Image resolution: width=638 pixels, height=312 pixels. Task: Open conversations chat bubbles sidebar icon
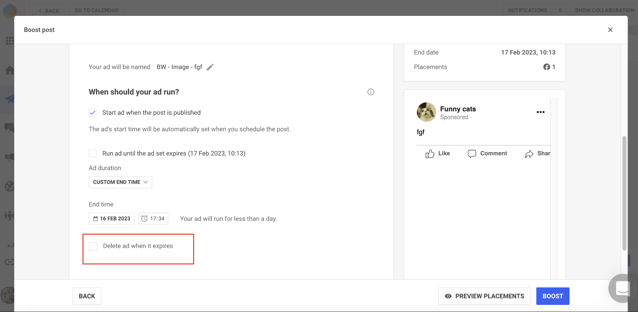click(9, 128)
